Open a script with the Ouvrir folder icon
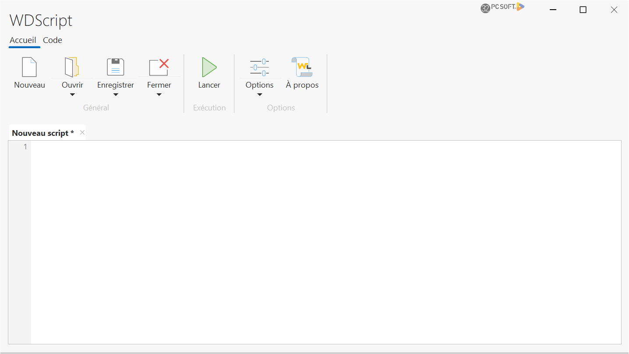629x354 pixels. (72, 67)
